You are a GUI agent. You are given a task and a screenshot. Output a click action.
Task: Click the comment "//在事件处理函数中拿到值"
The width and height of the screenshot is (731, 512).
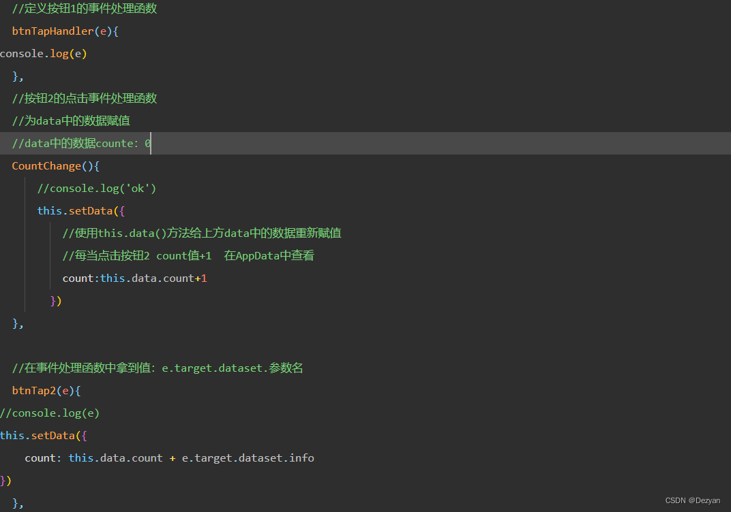click(x=158, y=368)
